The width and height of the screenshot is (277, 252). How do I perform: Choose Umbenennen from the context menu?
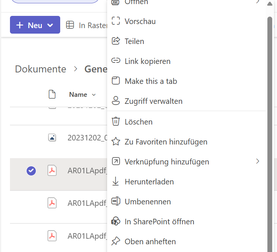click(x=148, y=202)
